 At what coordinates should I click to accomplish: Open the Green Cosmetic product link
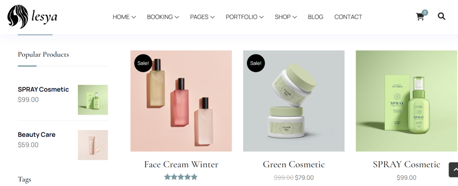coord(294,165)
